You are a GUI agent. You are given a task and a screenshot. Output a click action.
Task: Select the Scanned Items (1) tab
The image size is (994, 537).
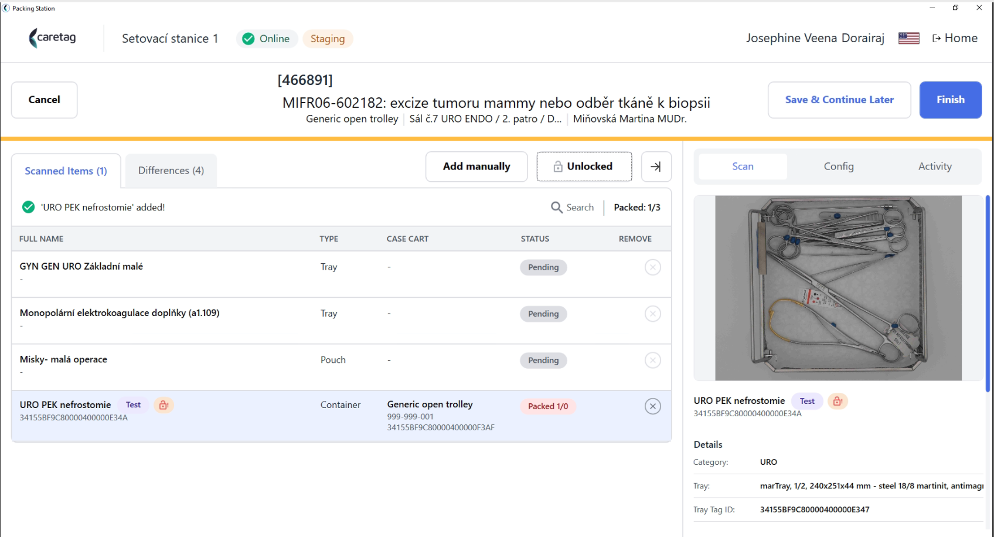[66, 171]
